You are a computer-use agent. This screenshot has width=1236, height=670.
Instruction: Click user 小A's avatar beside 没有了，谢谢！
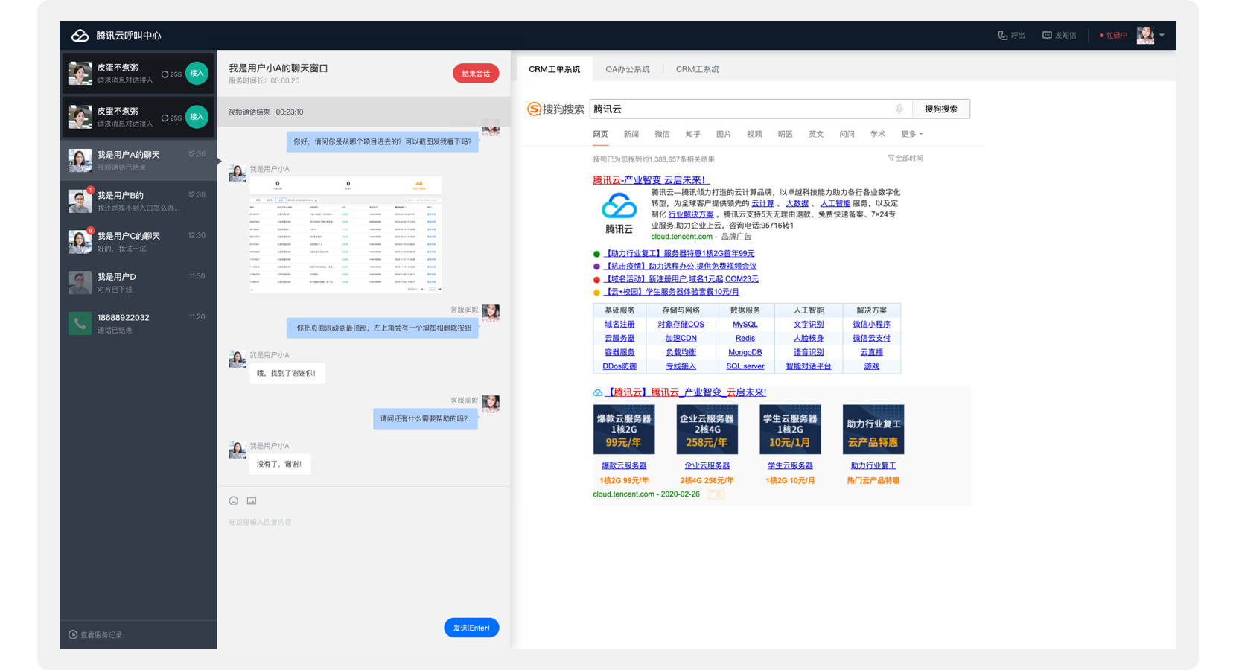238,450
